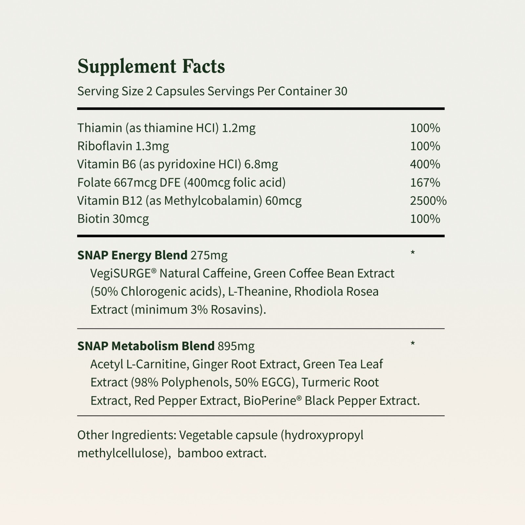Click the Riboflavin 1.3mg row
The height and width of the screenshot is (525, 525).
[x=261, y=146]
